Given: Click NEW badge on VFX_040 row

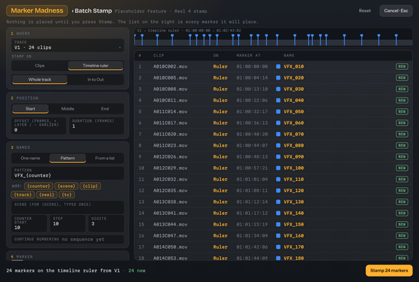Looking at the screenshot, I should click(402, 100).
